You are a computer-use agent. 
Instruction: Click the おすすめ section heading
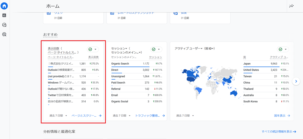[x=50, y=35]
